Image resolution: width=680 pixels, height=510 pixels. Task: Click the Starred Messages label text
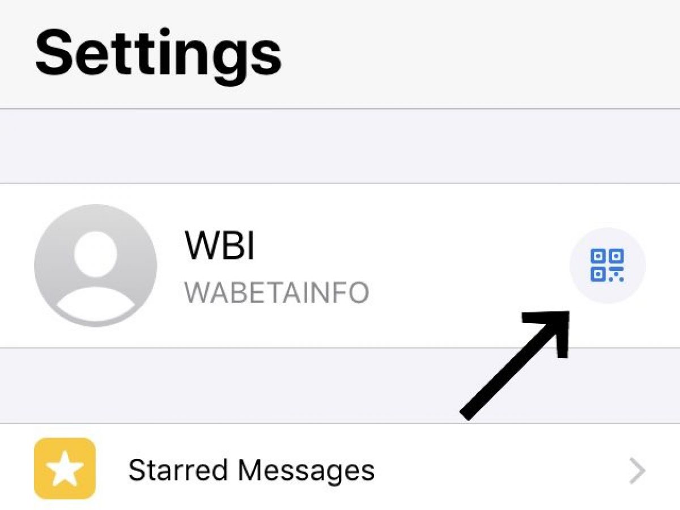tap(252, 470)
